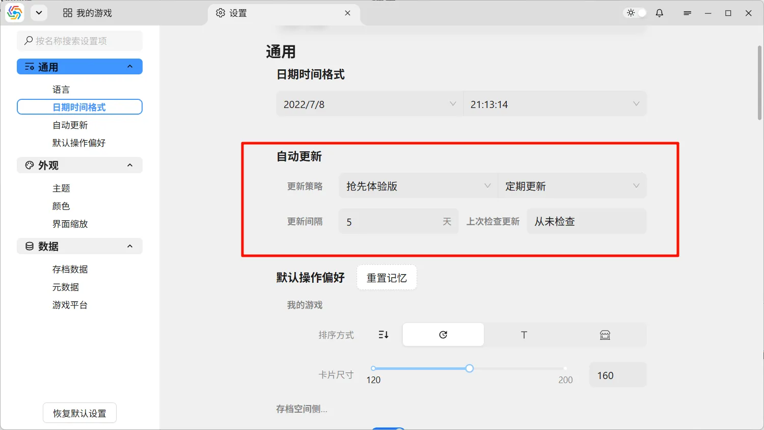Open the date format dropdown showing 2022/7/8
764x430 pixels.
coord(369,104)
